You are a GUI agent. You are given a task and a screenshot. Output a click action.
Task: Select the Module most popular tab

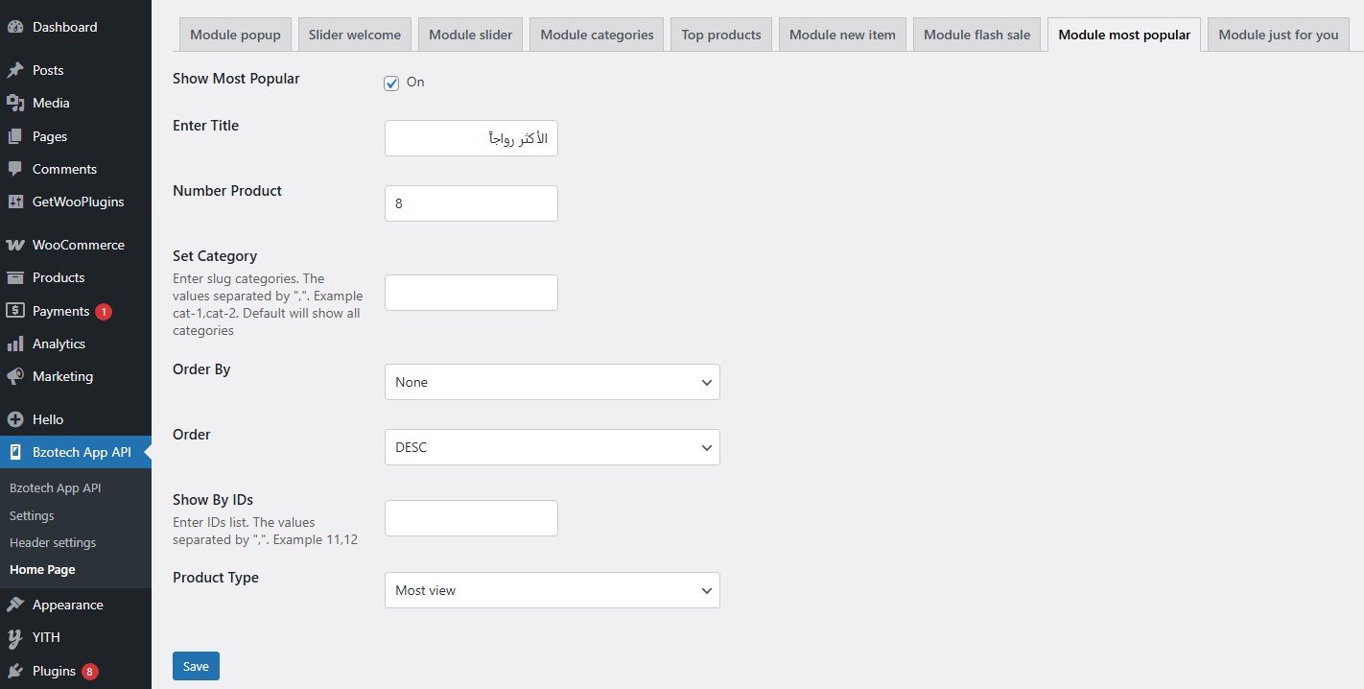click(x=1124, y=35)
